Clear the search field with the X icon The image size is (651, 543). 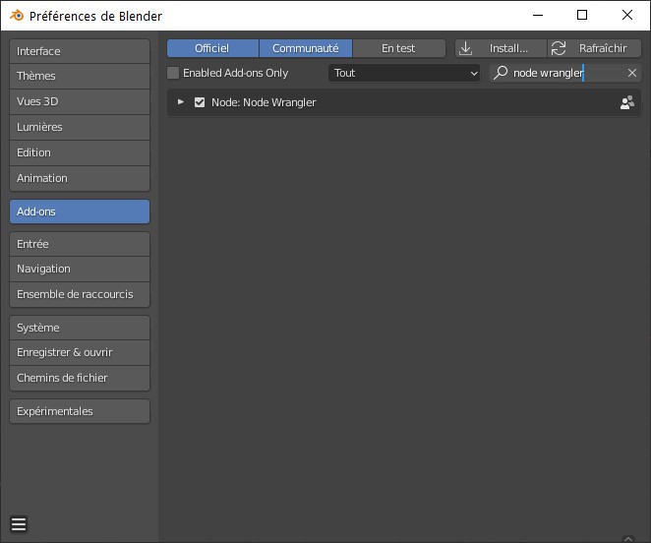tap(632, 73)
